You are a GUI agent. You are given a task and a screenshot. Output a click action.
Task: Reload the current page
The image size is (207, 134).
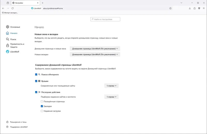pos(12,8)
